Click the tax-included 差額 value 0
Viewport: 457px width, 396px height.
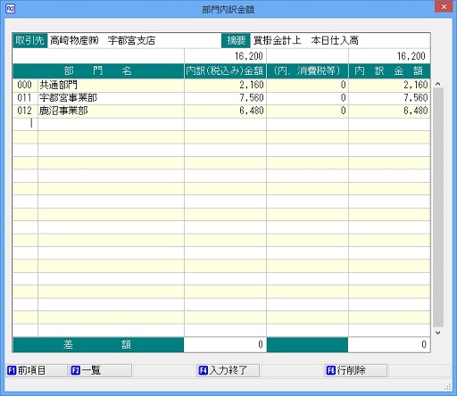coord(225,345)
